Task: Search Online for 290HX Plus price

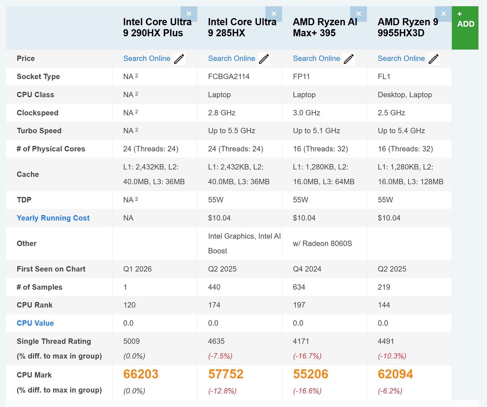Action: coord(147,58)
